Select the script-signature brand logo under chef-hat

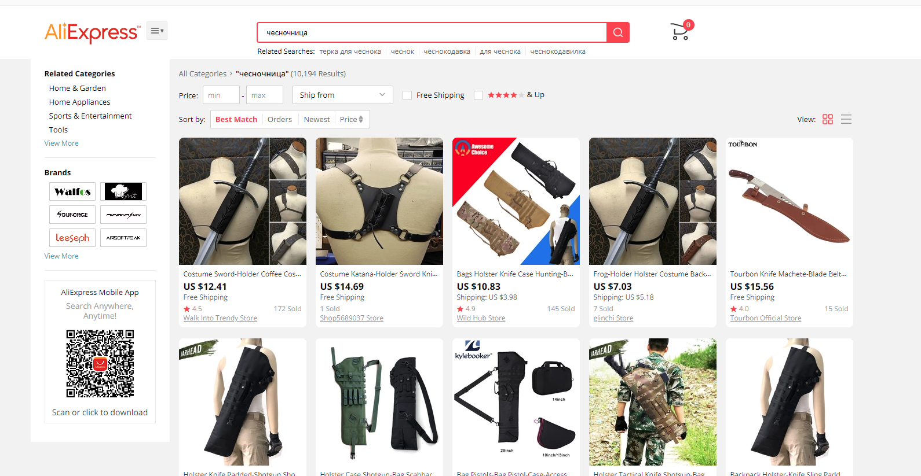pos(123,215)
